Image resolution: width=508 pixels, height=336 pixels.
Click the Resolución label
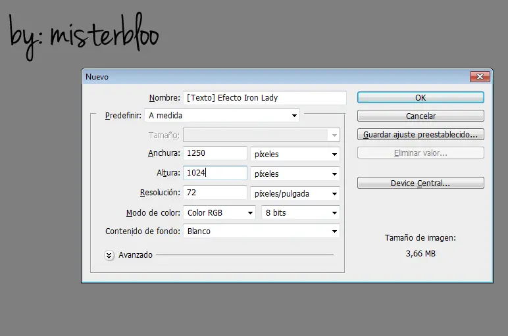coord(160,193)
